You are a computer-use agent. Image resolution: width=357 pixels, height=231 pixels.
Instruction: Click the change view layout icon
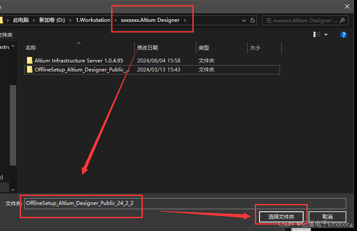tap(317, 34)
